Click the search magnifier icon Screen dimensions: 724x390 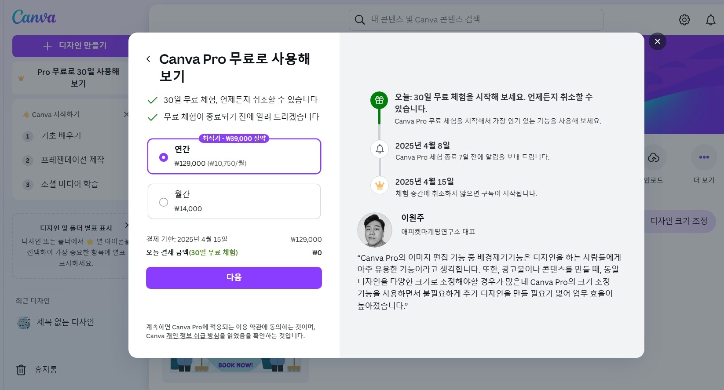tap(359, 20)
